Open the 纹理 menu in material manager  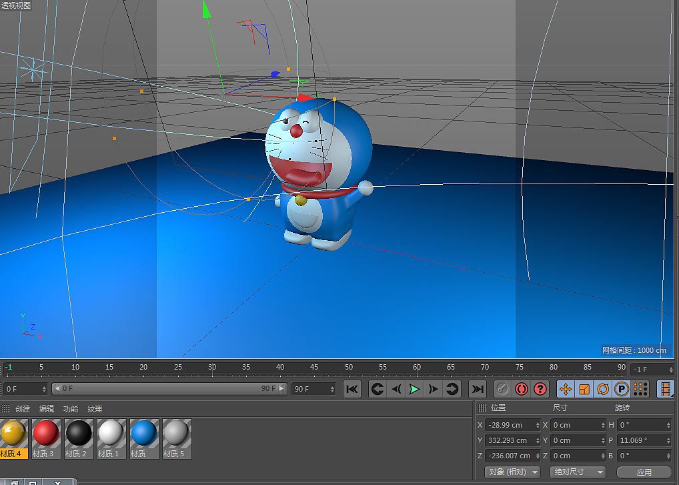point(95,409)
